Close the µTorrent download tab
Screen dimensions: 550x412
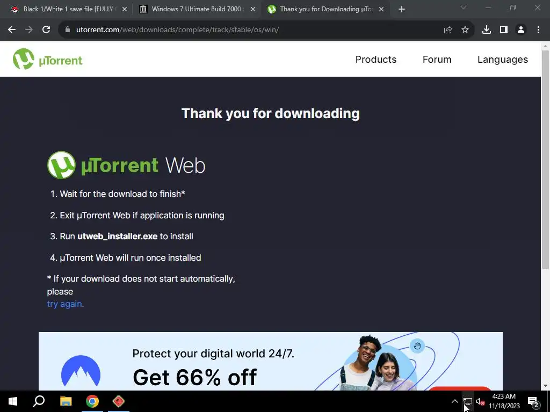(x=381, y=10)
